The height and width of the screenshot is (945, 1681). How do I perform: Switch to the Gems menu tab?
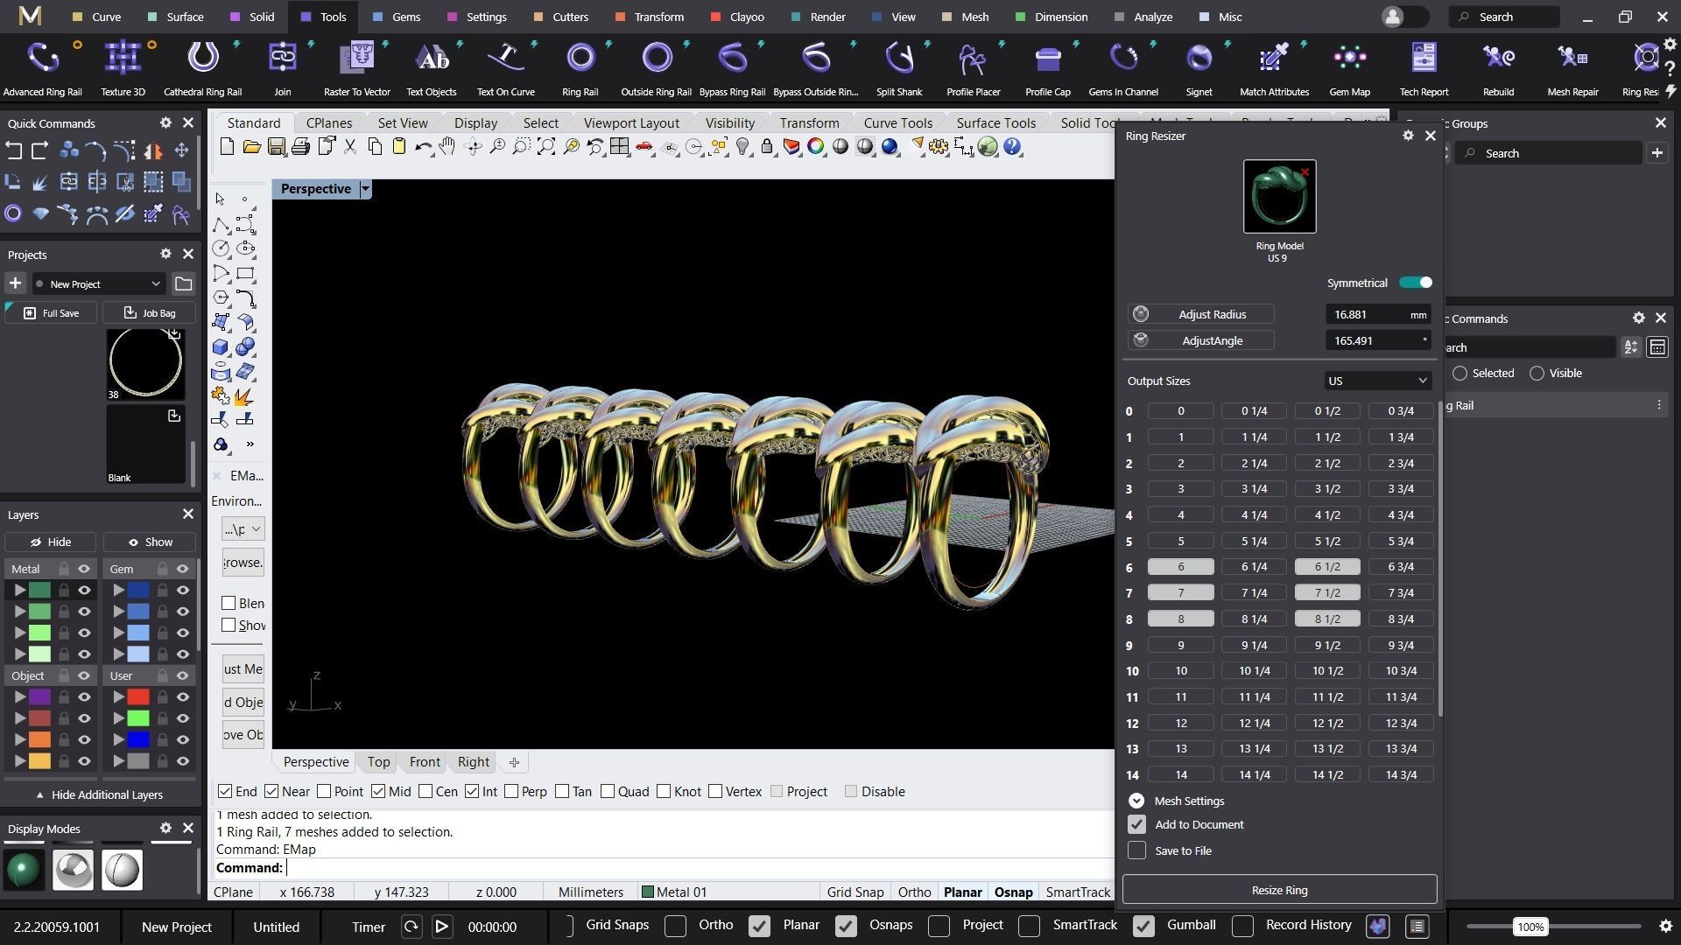[x=396, y=17]
